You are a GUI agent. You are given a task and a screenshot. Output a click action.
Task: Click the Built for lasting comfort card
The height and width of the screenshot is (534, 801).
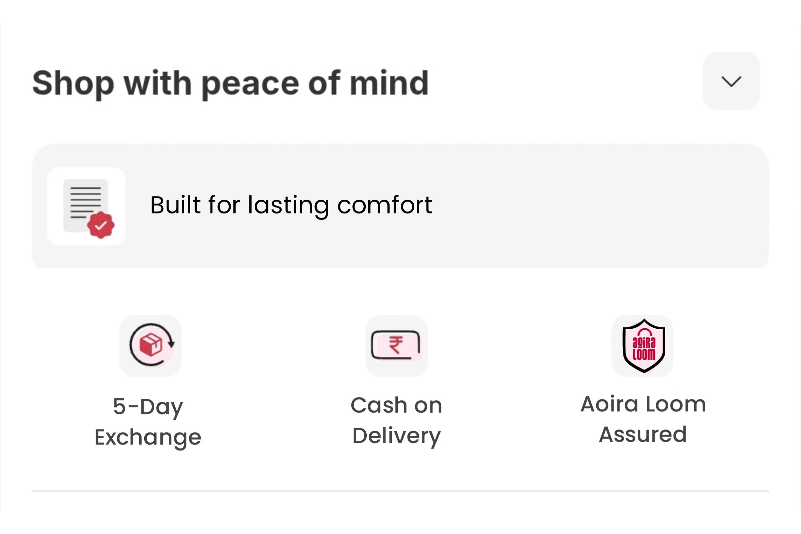[400, 206]
